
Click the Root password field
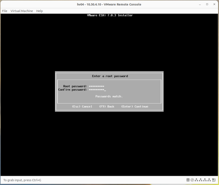click(x=96, y=86)
